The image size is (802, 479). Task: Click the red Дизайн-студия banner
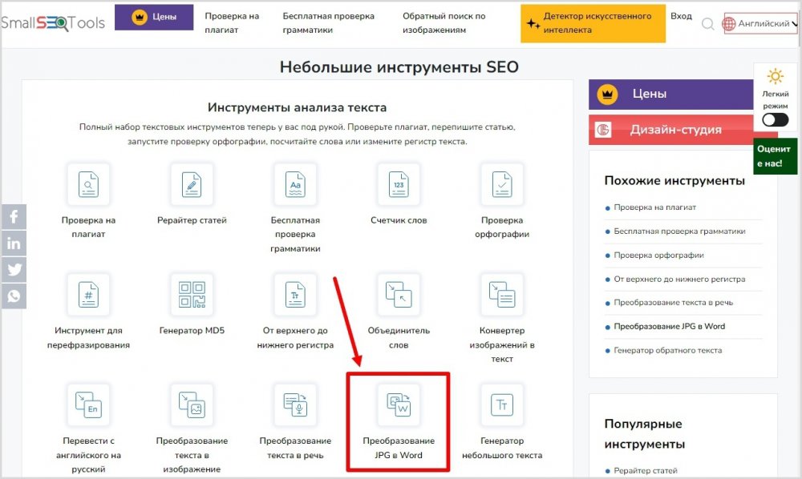[671, 130]
